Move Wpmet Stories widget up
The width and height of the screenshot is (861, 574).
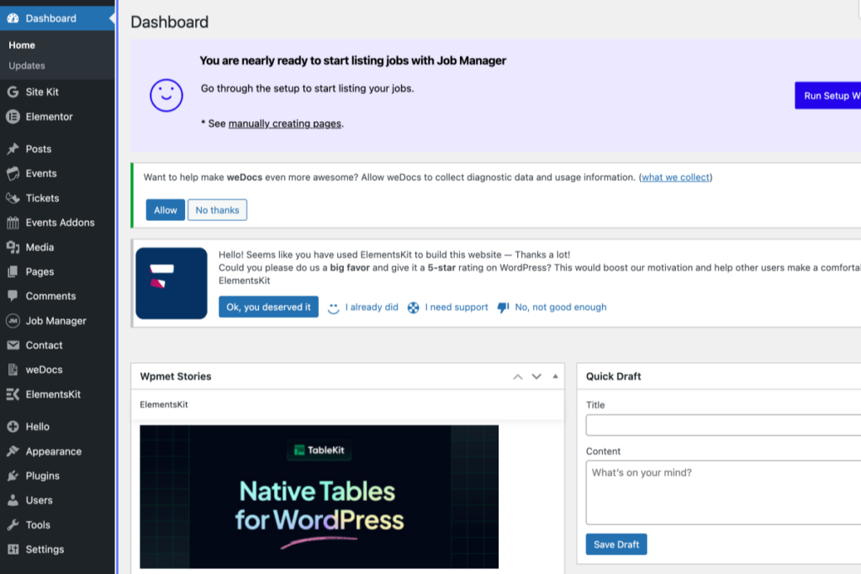point(518,377)
